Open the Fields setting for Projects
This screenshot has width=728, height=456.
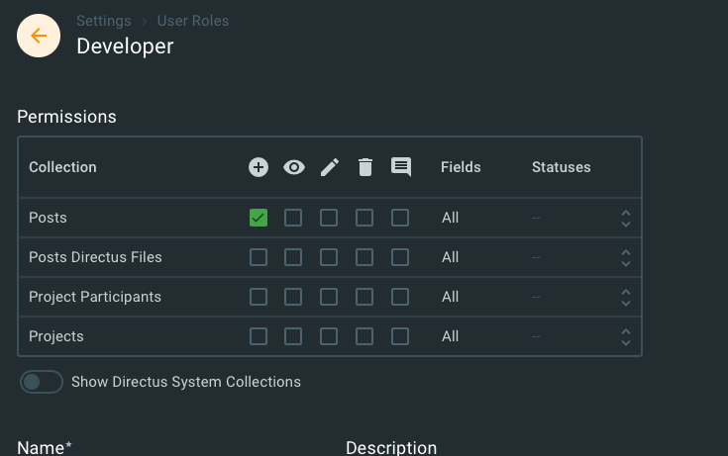(x=450, y=336)
